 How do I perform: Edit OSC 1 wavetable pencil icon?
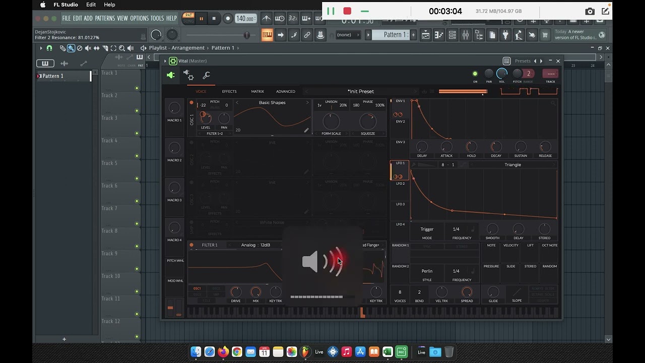coord(306,130)
